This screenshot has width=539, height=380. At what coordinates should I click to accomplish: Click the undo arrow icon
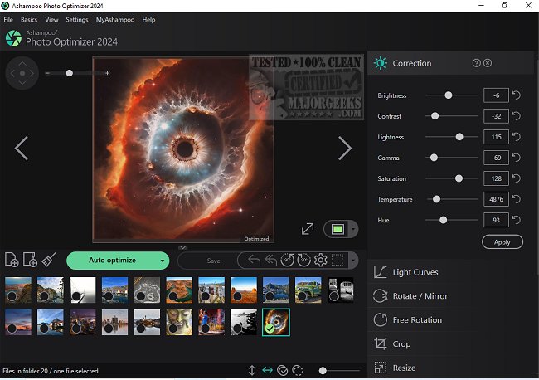(254, 261)
